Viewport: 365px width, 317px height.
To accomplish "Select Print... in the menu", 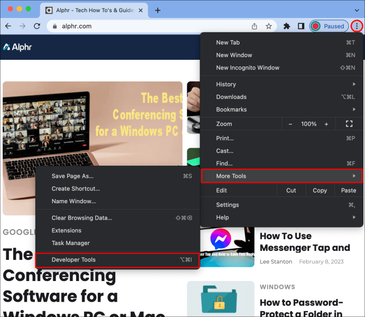I will point(281,138).
